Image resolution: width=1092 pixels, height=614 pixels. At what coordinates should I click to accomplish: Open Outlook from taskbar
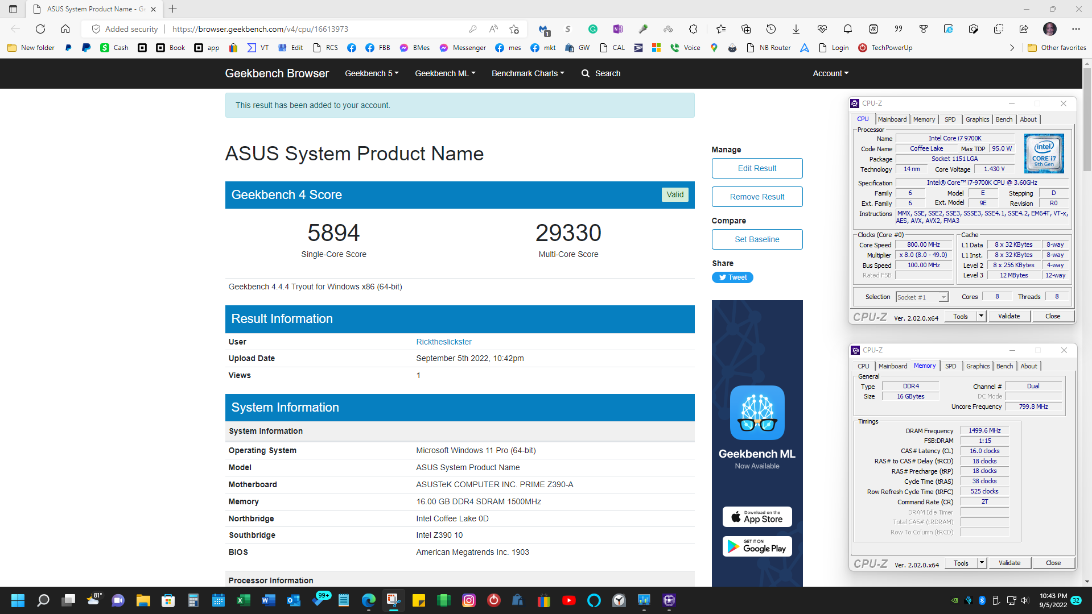pyautogui.click(x=294, y=600)
